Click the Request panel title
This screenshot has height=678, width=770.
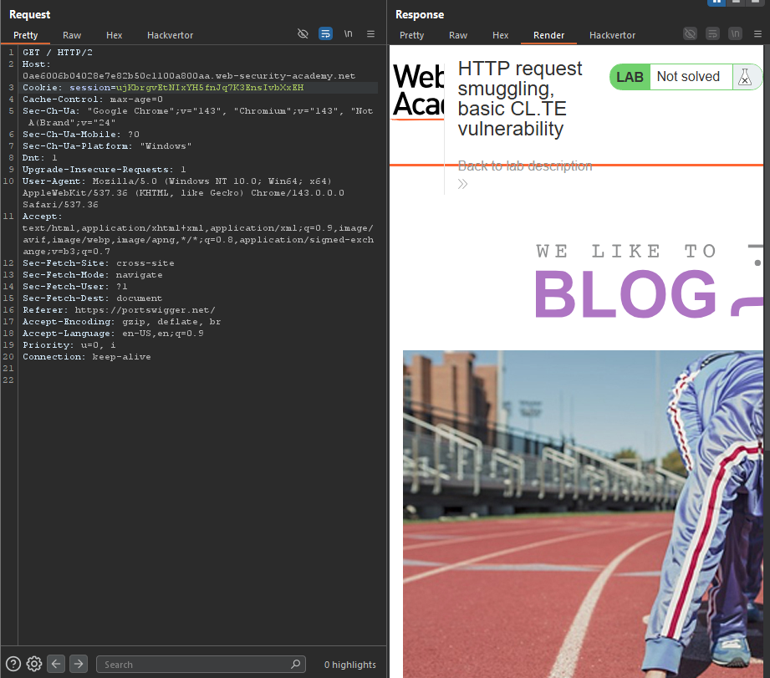click(29, 14)
